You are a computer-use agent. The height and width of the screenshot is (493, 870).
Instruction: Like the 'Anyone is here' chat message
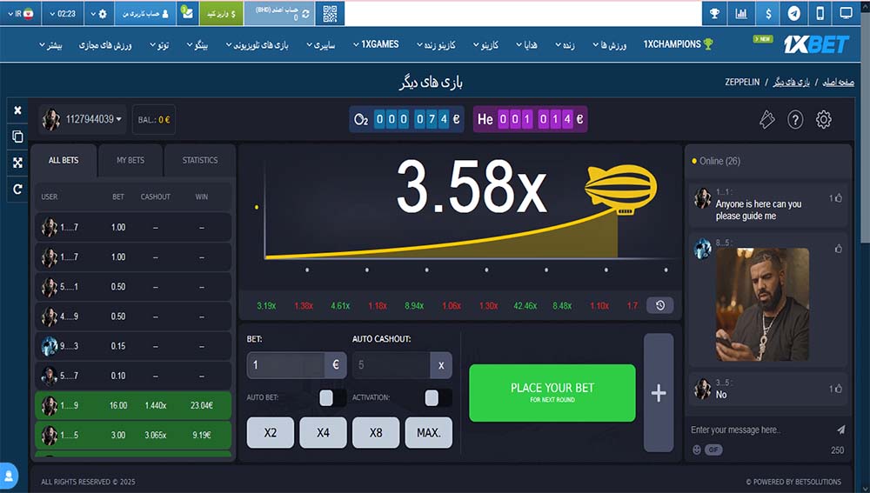[837, 198]
